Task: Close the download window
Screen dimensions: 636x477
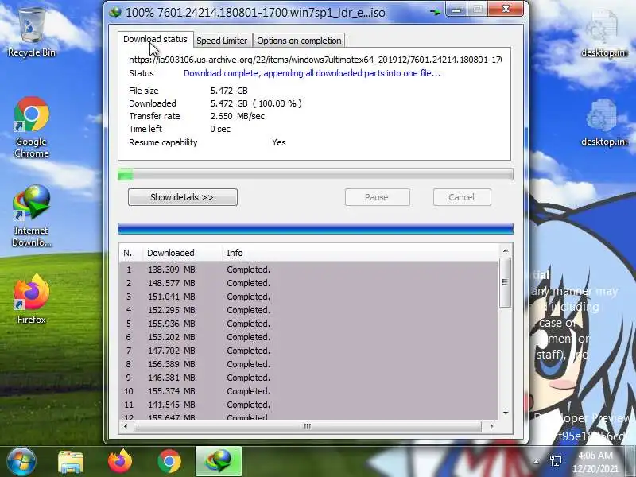Action: click(506, 9)
